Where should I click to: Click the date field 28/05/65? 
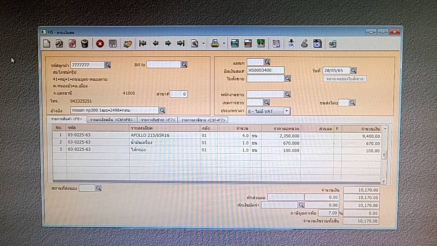337,70
